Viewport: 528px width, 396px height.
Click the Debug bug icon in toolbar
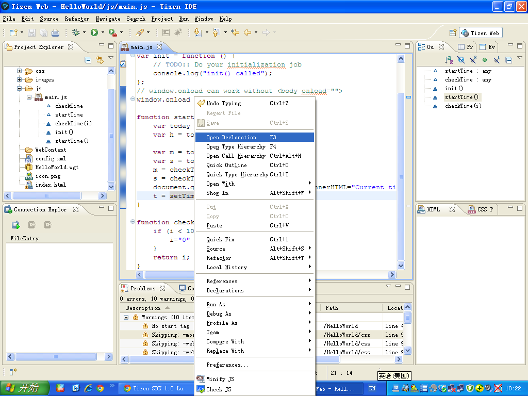[76, 32]
